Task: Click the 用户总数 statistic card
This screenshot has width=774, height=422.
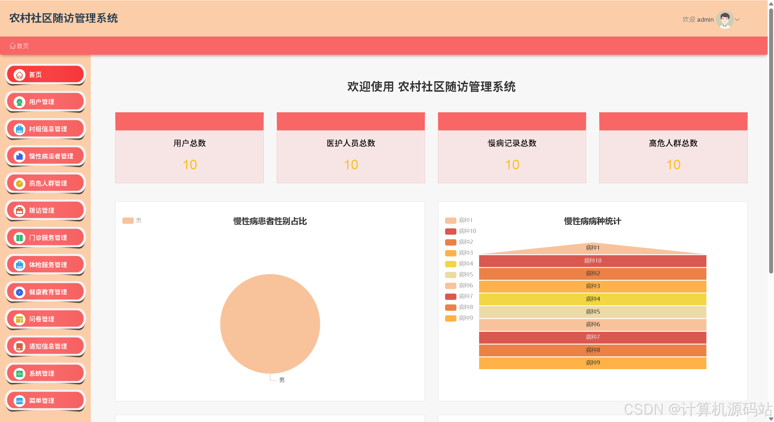Action: (x=189, y=148)
